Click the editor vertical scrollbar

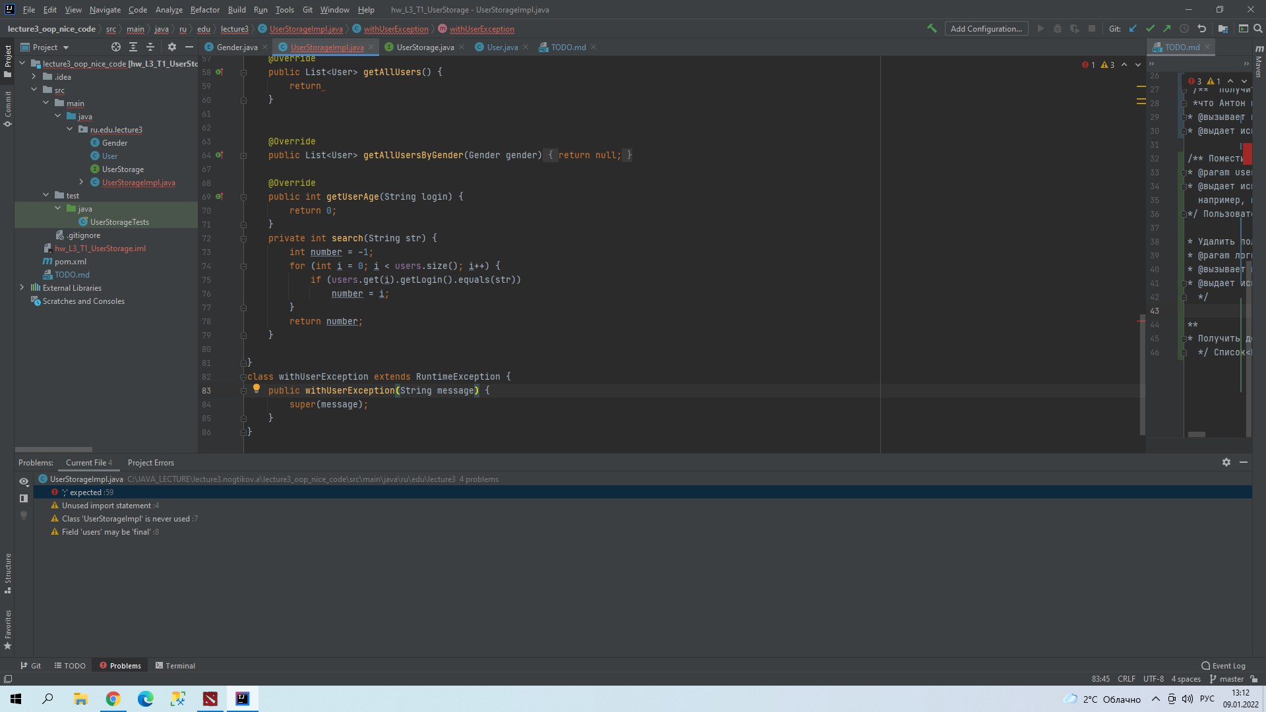pos(1143,376)
